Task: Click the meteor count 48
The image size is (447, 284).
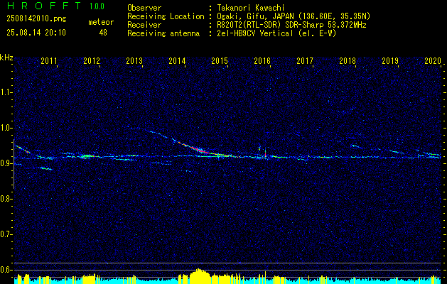Action: 103,33
